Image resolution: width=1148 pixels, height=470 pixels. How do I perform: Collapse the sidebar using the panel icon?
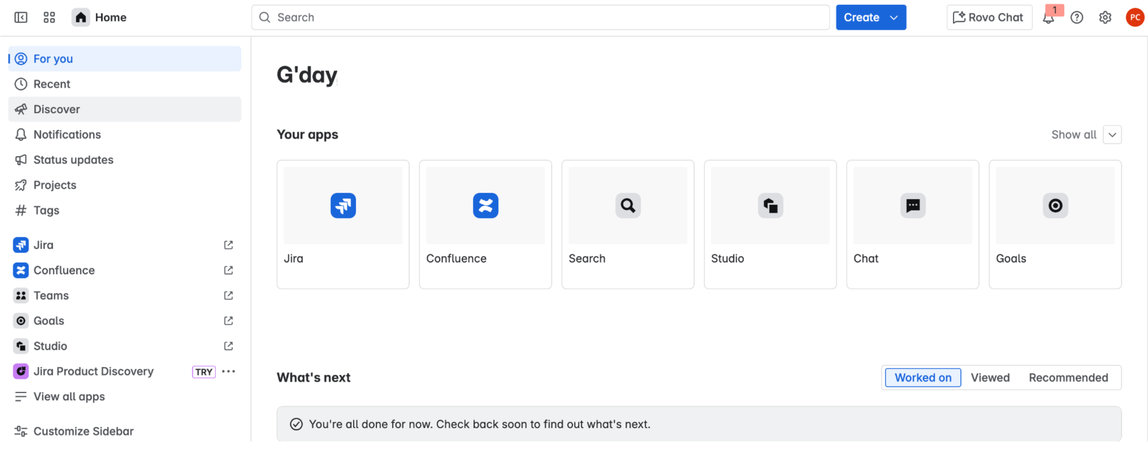pos(20,18)
